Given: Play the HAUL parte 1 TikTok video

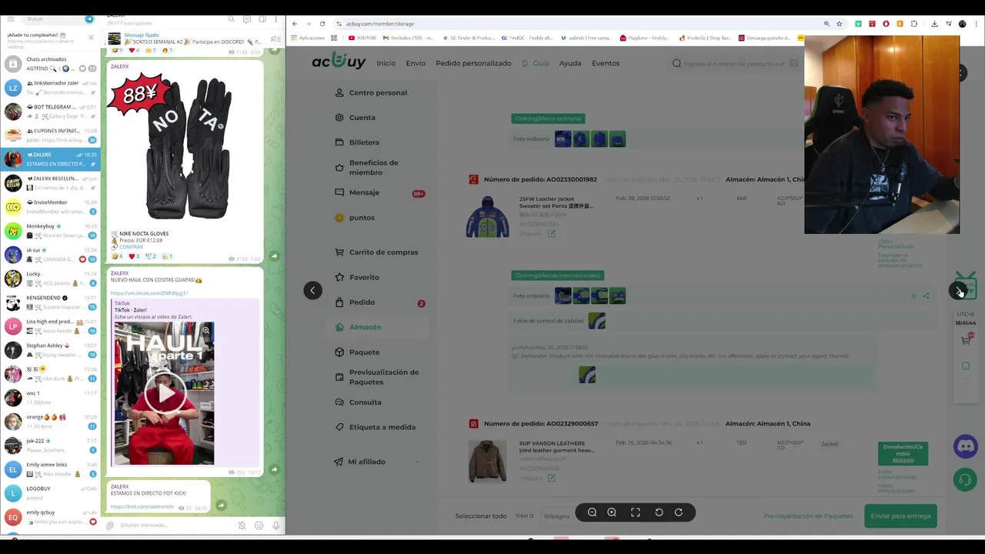Looking at the screenshot, I should point(165,394).
